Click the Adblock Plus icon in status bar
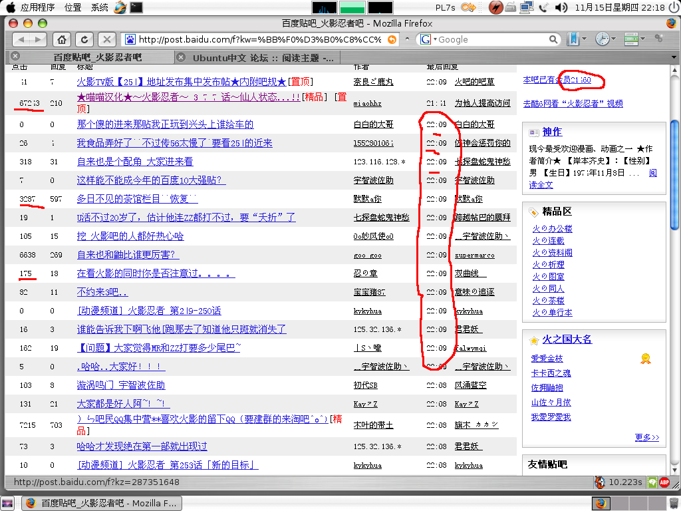Screen dimensions: 681x511 (664, 482)
